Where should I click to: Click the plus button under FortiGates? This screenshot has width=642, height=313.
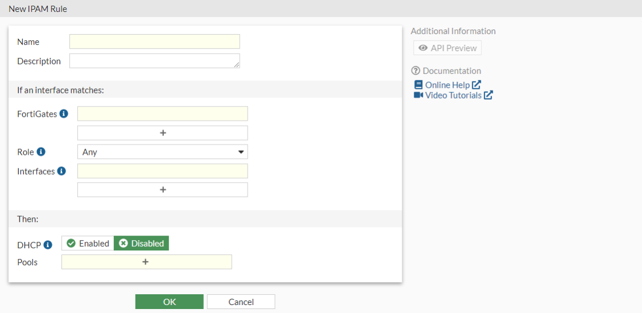162,133
